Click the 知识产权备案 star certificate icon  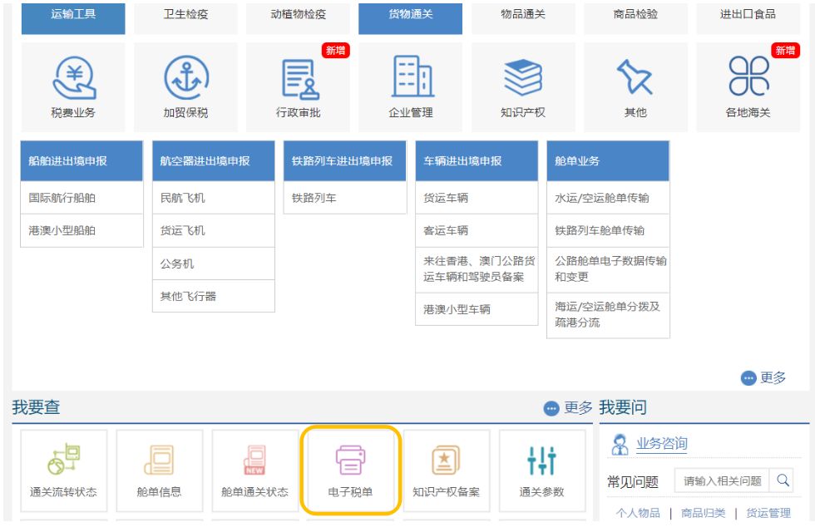pyautogui.click(x=446, y=460)
